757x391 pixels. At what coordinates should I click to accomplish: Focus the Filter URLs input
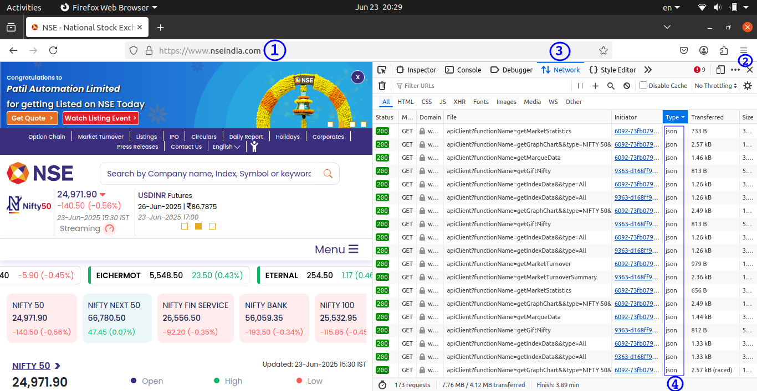point(482,86)
